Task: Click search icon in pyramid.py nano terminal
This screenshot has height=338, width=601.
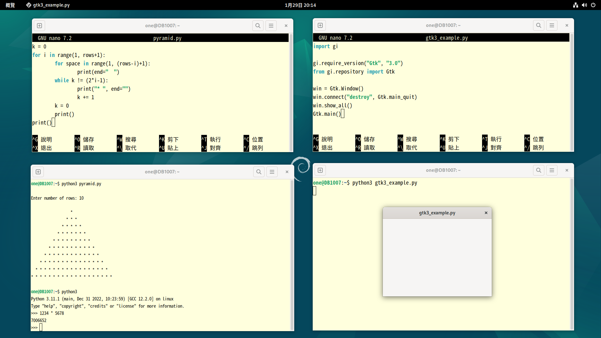Action: pyautogui.click(x=258, y=26)
